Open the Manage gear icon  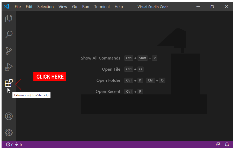[9, 132]
